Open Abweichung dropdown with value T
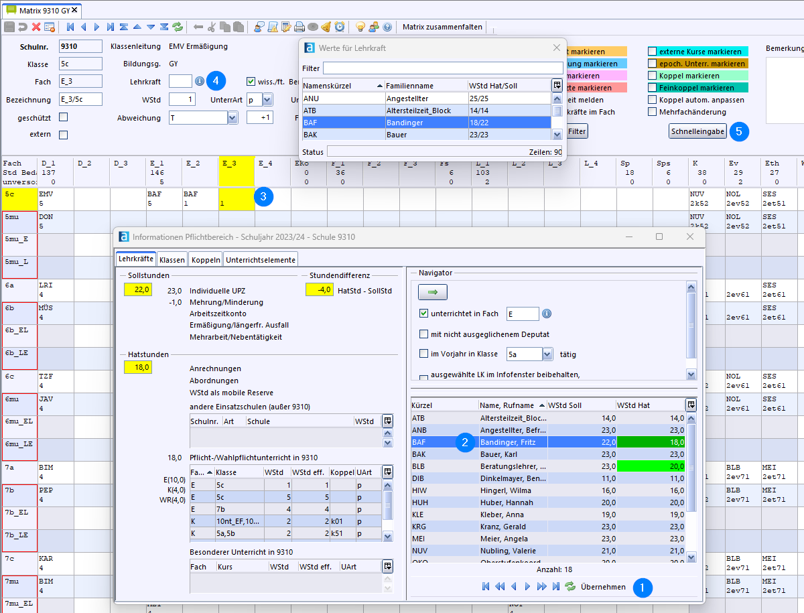 click(x=232, y=118)
